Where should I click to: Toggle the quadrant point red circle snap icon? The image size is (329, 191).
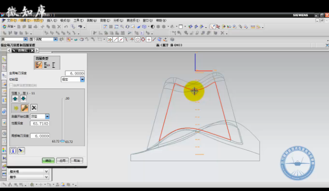click(143, 39)
